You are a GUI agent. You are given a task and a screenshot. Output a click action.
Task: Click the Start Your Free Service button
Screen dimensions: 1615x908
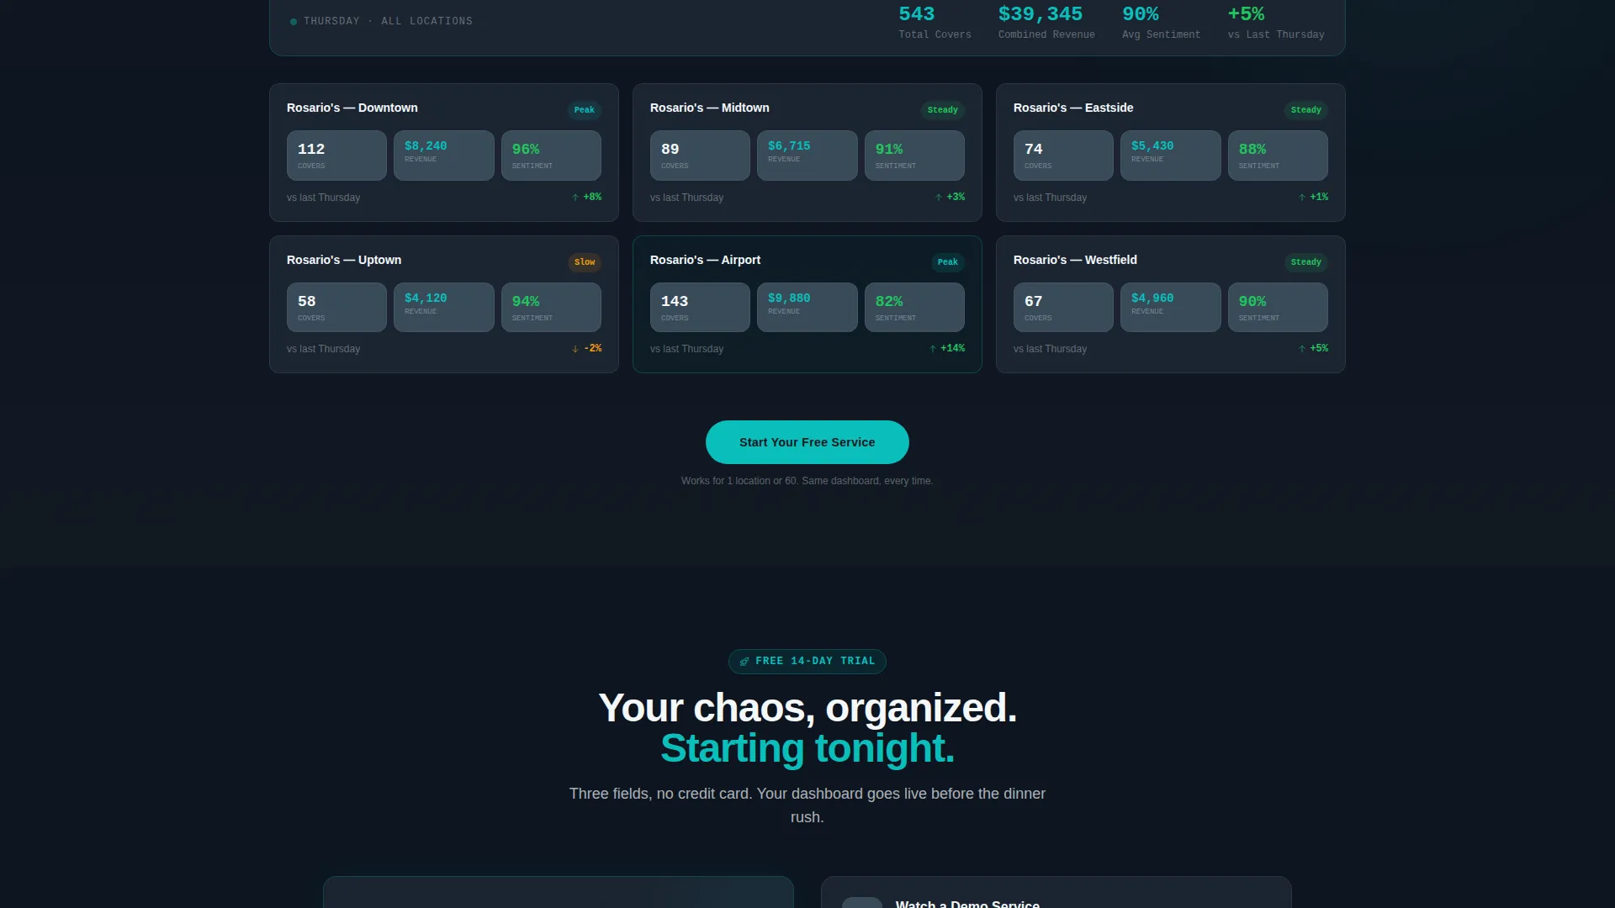coord(807,442)
